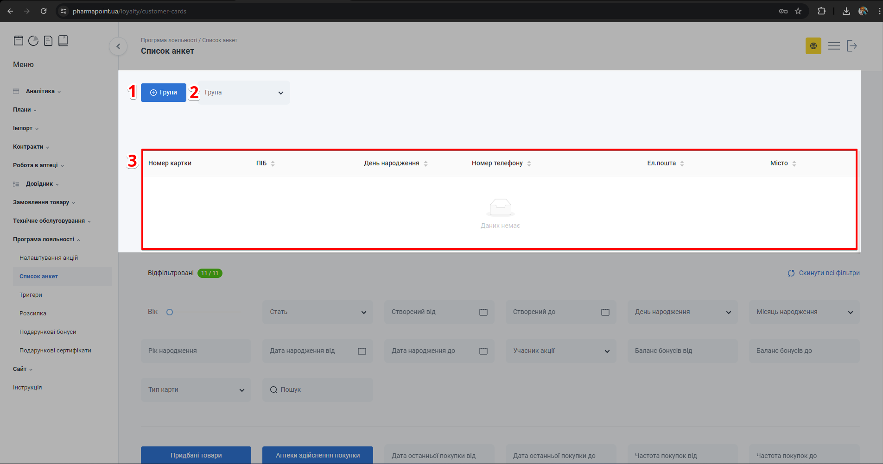Image resolution: width=883 pixels, height=464 pixels.
Task: Open the Група dropdown
Action: 244,93
